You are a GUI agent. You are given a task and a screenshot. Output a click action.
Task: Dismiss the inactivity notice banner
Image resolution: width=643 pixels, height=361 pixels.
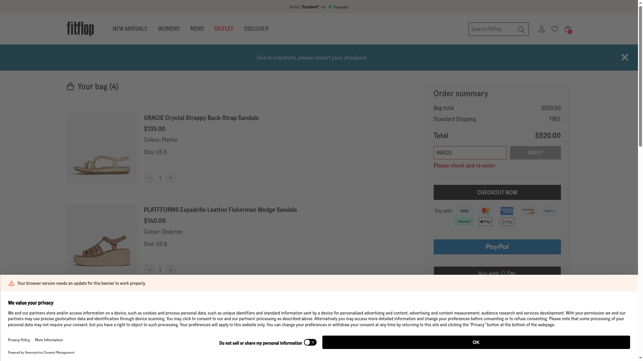click(625, 57)
